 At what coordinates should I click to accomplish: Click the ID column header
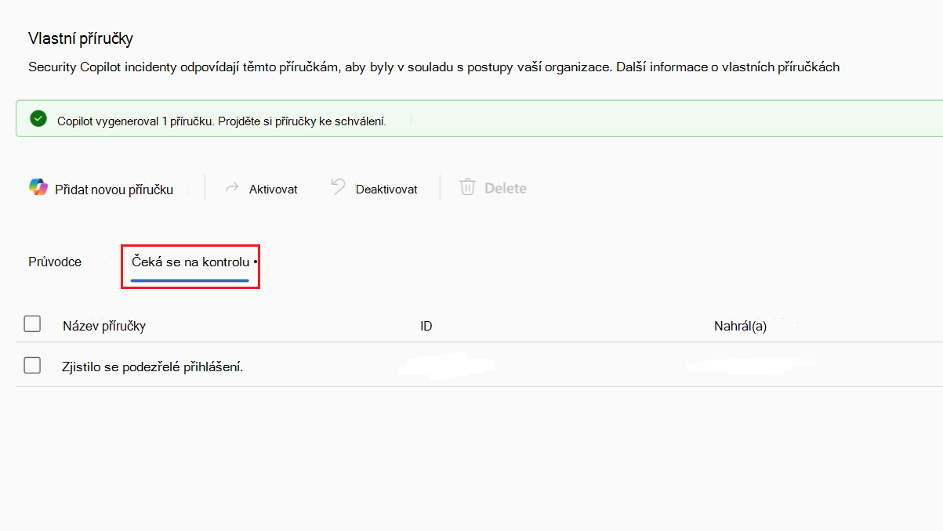426,326
